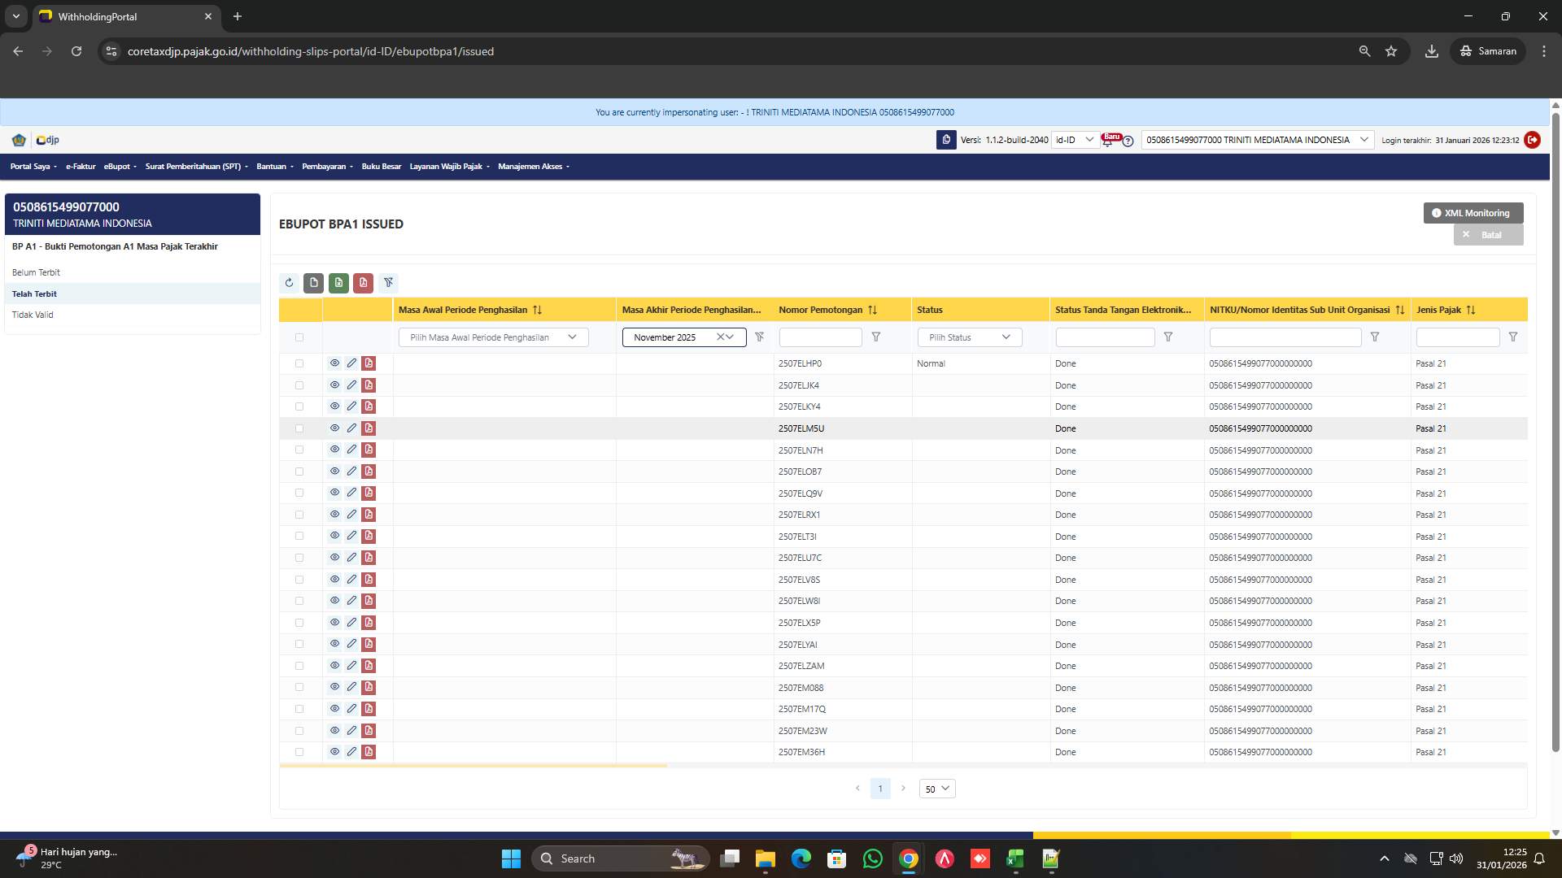The width and height of the screenshot is (1562, 878).
Task: Switch to the Belum Terbit section
Action: click(36, 272)
